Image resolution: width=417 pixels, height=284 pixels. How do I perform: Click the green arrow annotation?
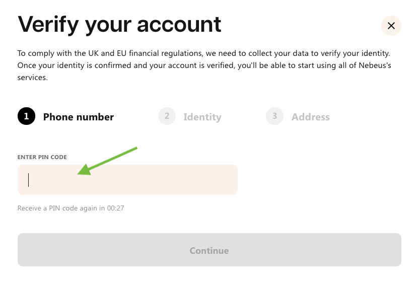pos(107,161)
